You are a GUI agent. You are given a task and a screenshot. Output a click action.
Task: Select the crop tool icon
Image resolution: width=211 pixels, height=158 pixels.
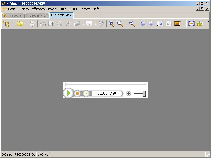click(x=51, y=24)
